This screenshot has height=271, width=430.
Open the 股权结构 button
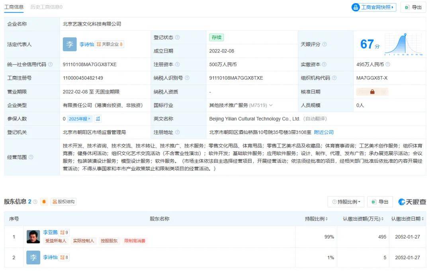(63, 202)
